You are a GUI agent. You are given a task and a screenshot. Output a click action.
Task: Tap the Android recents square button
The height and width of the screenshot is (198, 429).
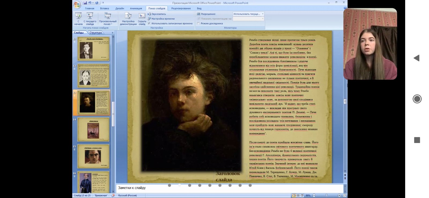tap(417, 140)
